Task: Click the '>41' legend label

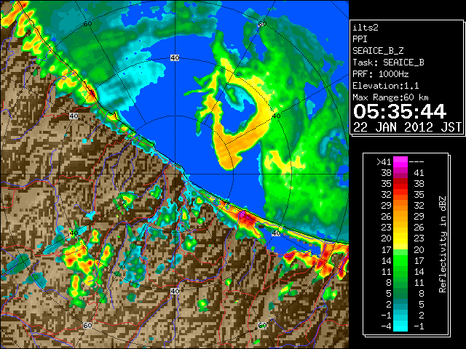Action: (x=384, y=162)
